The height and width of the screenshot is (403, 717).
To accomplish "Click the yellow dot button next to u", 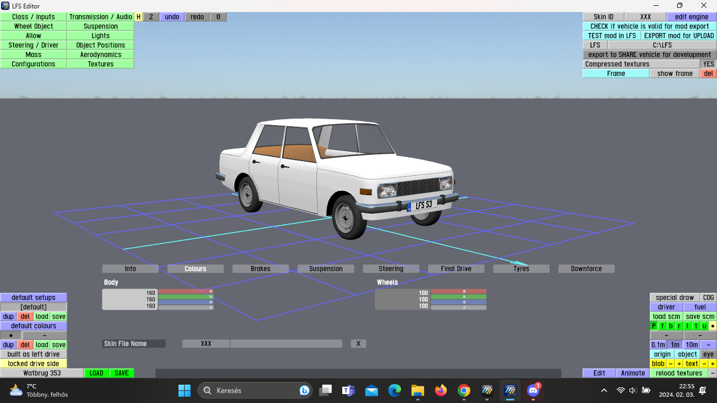I will click(713, 326).
